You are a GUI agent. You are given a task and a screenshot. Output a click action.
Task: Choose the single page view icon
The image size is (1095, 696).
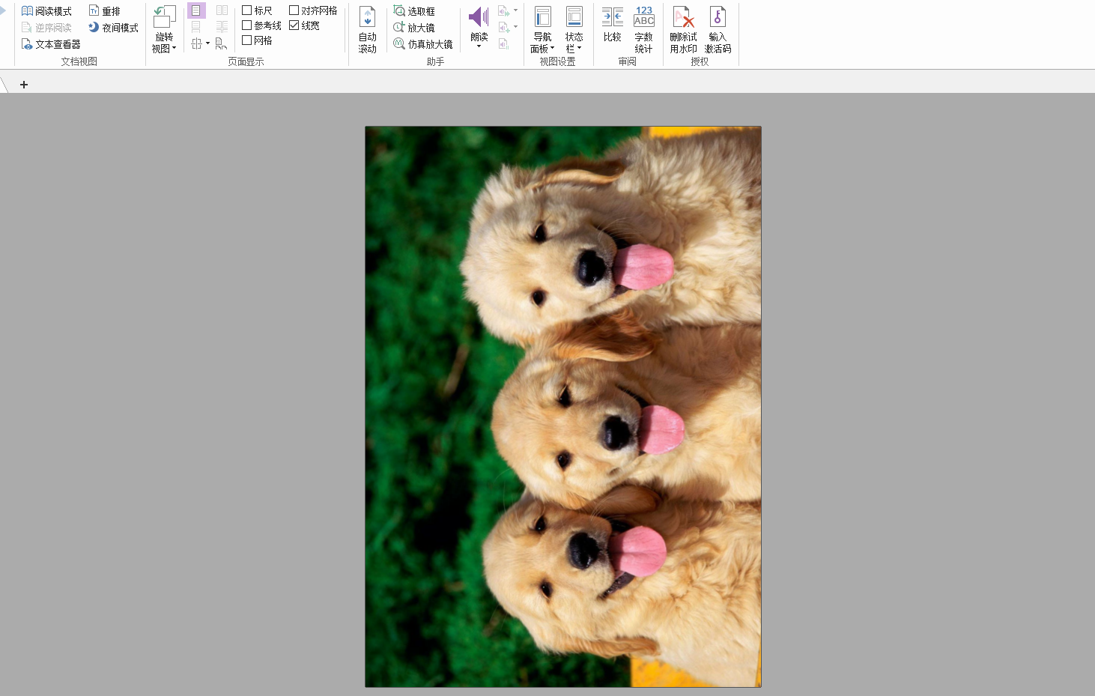(x=196, y=10)
